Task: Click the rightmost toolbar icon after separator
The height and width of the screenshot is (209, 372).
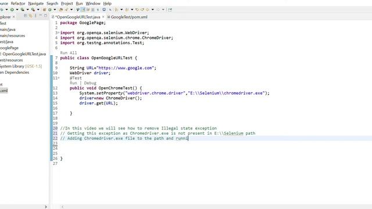Action: [170, 10]
